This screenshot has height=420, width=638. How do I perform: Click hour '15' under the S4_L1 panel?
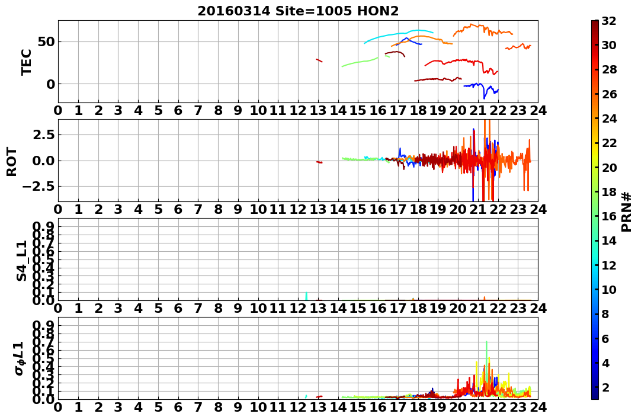pos(358,309)
